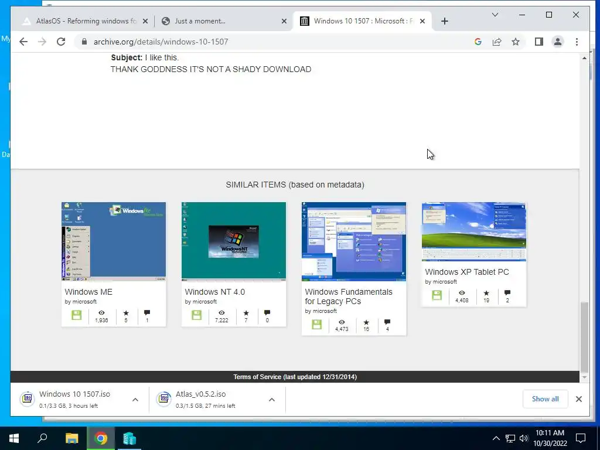The width and height of the screenshot is (600, 450).
Task: Click the page vertical scrollbar thumb
Action: pyautogui.click(x=584, y=336)
